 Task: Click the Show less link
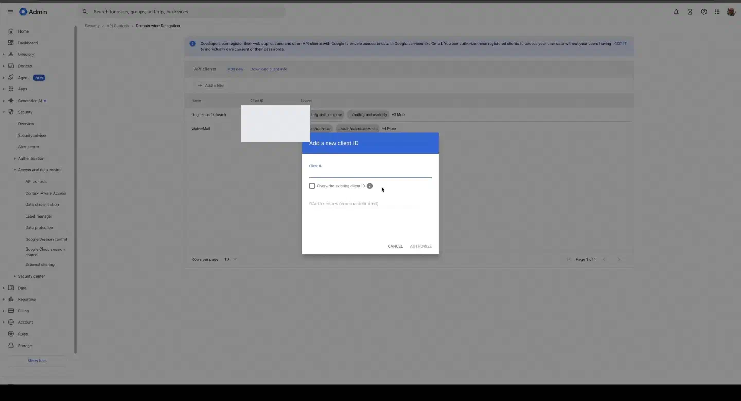(37, 360)
